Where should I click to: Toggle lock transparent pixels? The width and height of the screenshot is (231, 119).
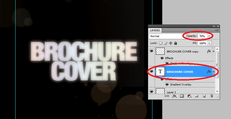161,43
